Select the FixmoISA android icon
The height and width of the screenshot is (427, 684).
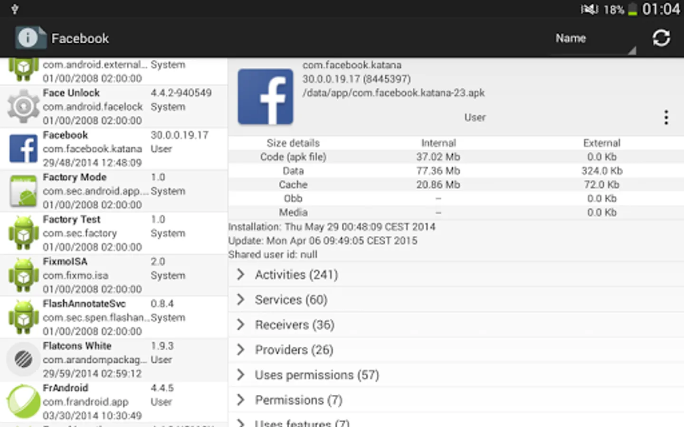click(x=23, y=275)
